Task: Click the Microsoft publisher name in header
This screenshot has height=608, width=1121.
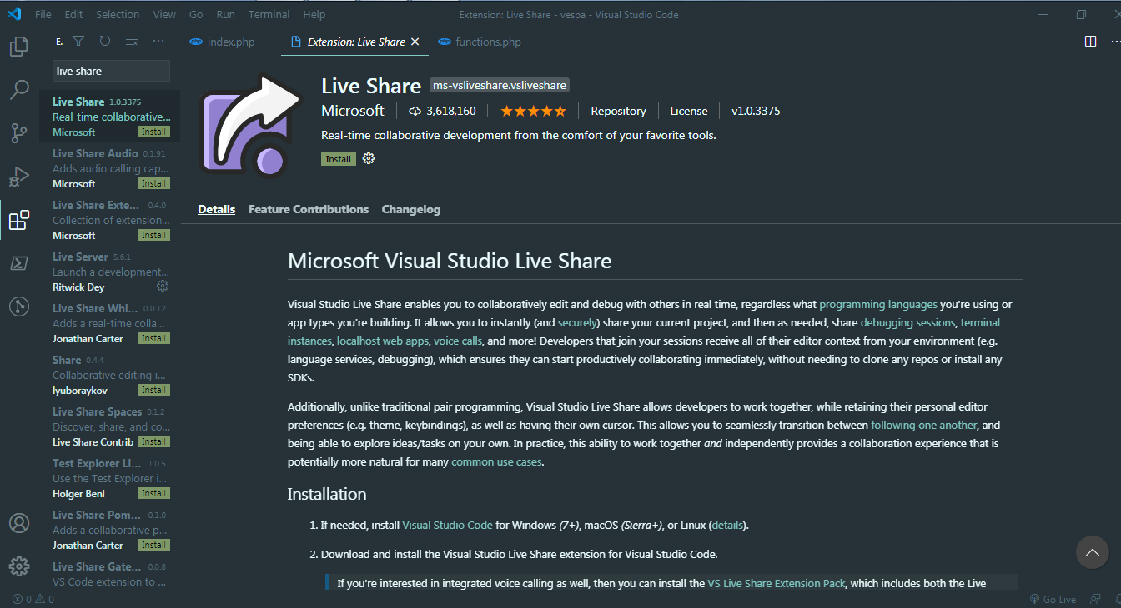Action: pyautogui.click(x=353, y=111)
